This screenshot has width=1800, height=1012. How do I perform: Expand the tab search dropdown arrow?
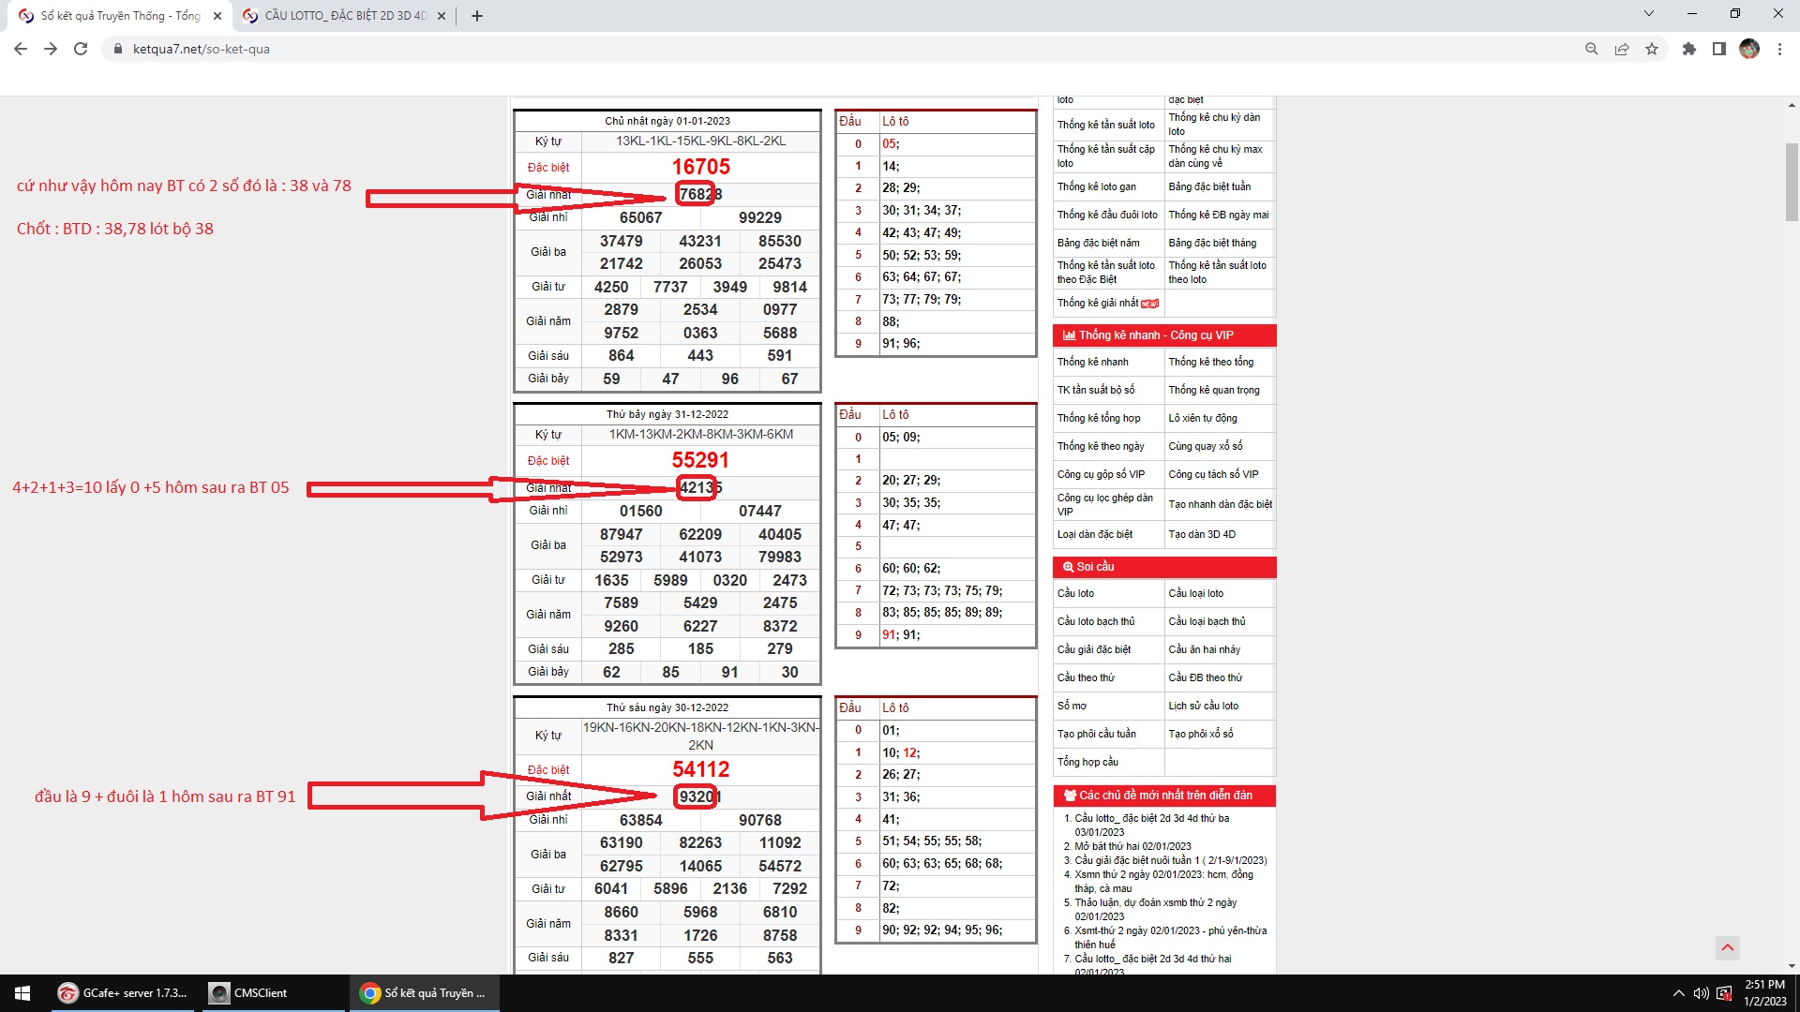coord(1648,14)
